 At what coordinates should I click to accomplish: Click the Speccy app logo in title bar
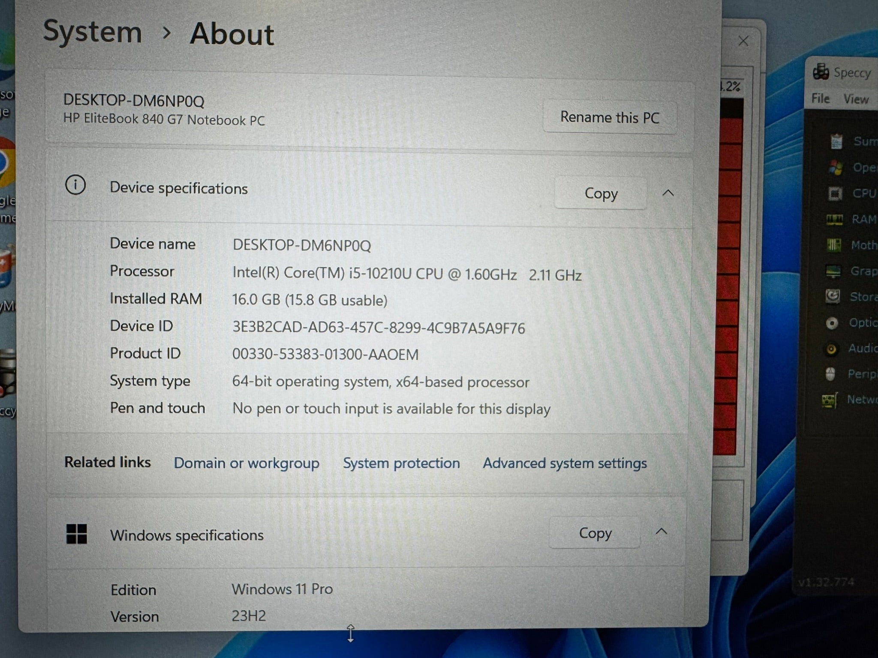tap(821, 72)
